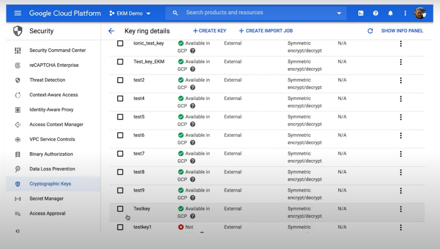Image resolution: width=440 pixels, height=249 pixels.
Task: Open the top bar overflow three-dot menu
Action: 405,13
